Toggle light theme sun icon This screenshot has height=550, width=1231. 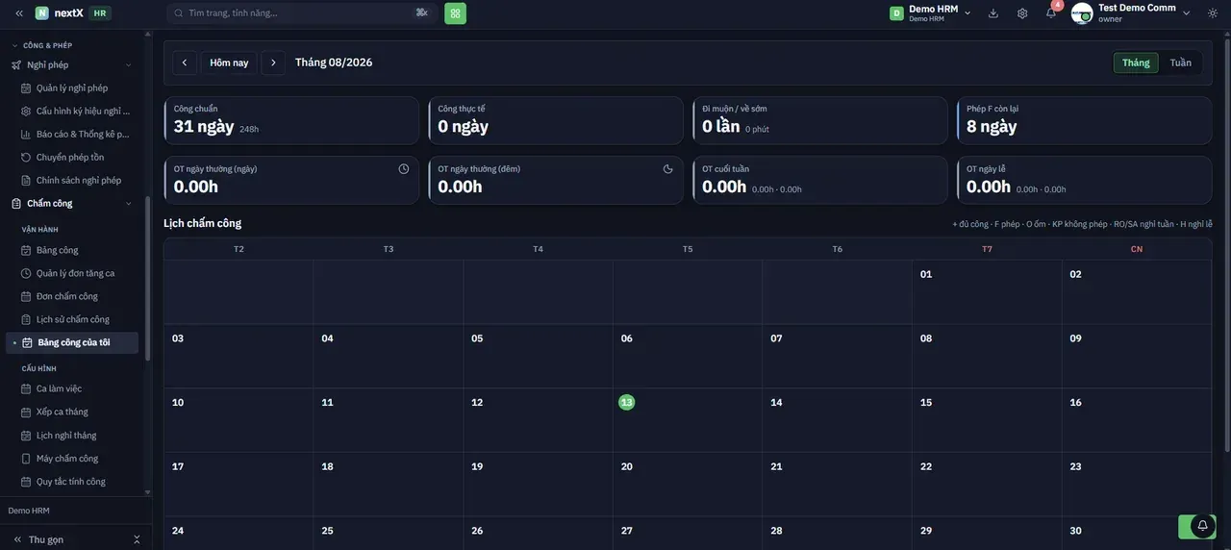pyautogui.click(x=1213, y=13)
